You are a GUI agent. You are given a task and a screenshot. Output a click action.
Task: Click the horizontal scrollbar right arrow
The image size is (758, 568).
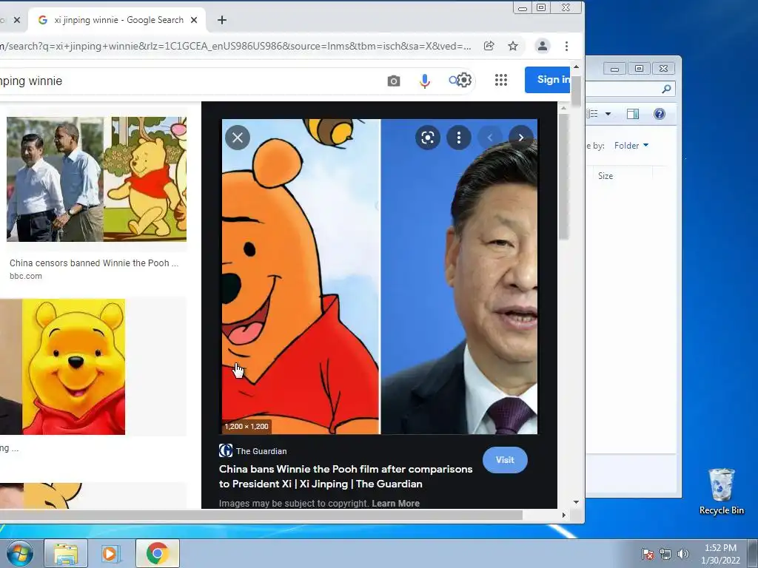coord(563,515)
